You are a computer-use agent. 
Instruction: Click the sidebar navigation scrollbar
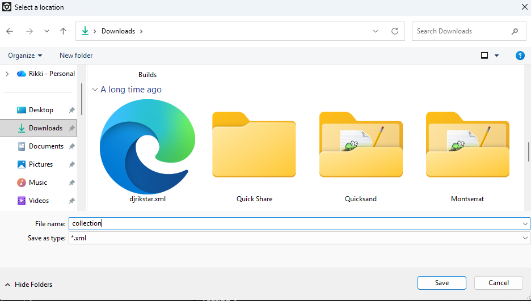click(82, 99)
